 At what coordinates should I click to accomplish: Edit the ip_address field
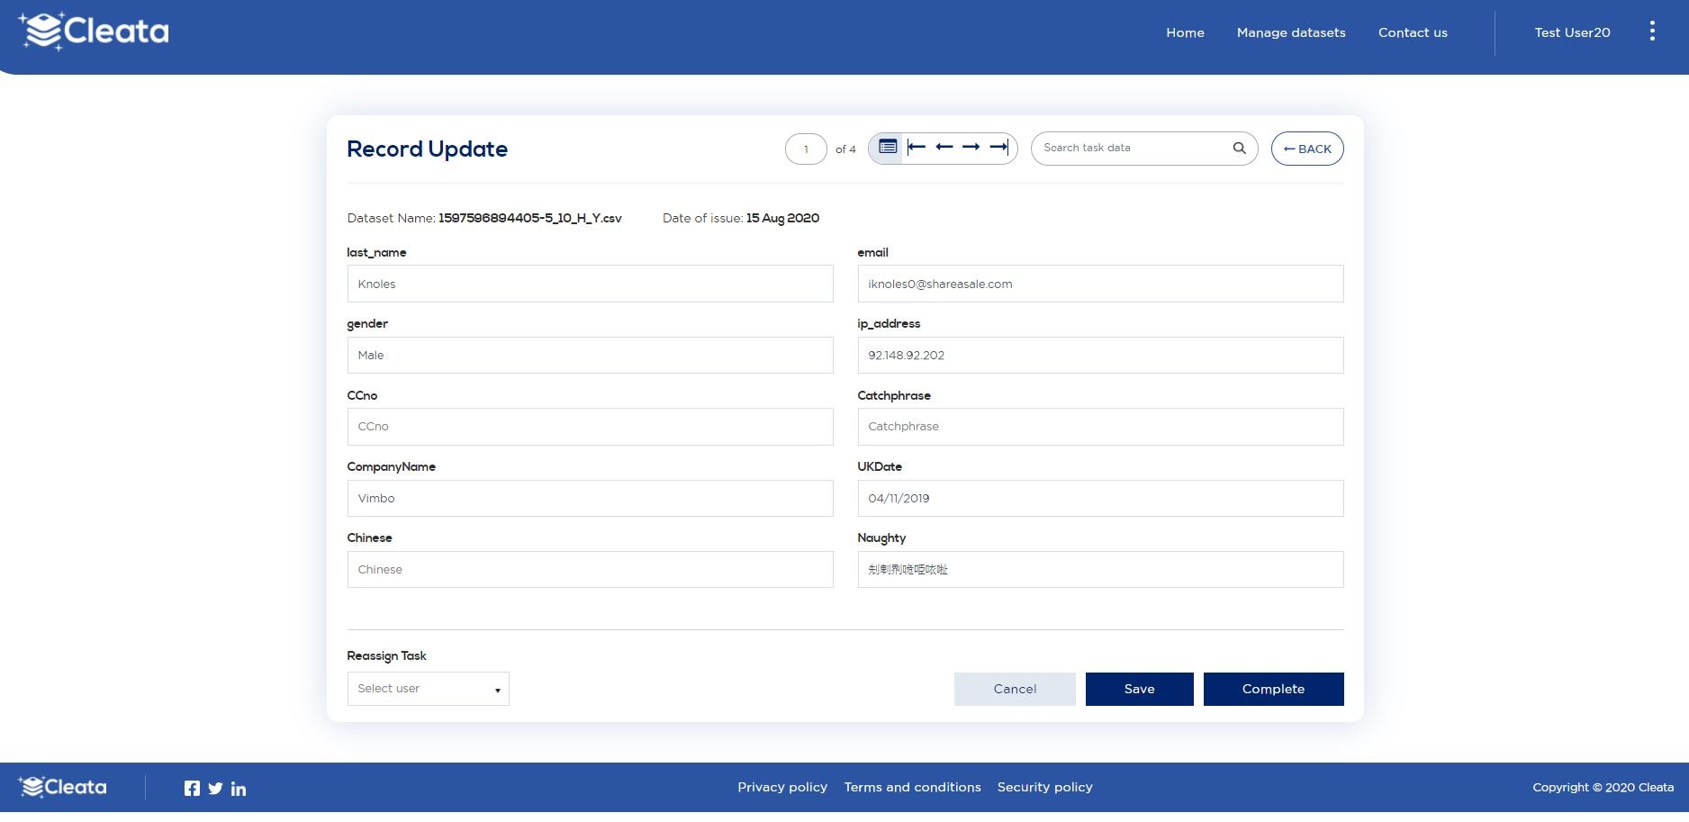(x=1100, y=355)
